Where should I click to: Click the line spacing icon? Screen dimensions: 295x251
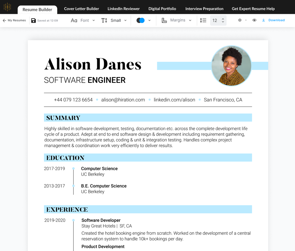[203, 20]
